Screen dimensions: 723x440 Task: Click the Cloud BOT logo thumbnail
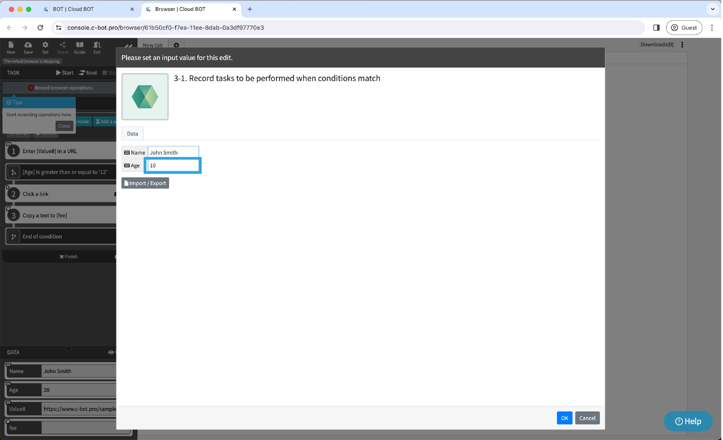145,97
